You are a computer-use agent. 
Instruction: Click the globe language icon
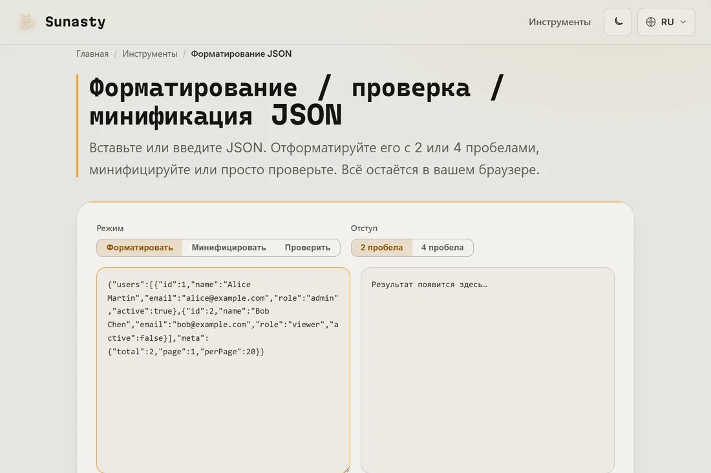pyautogui.click(x=651, y=22)
